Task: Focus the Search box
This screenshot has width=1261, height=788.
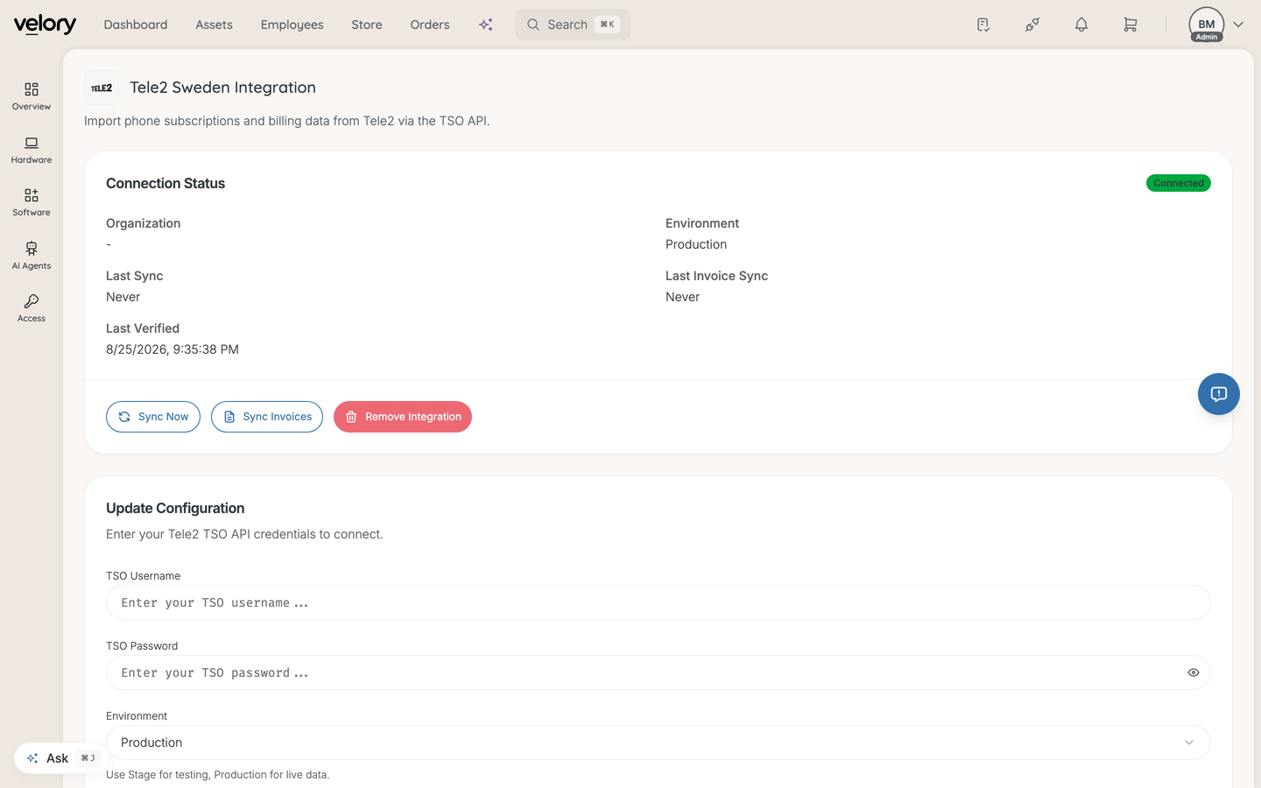Action: [573, 25]
